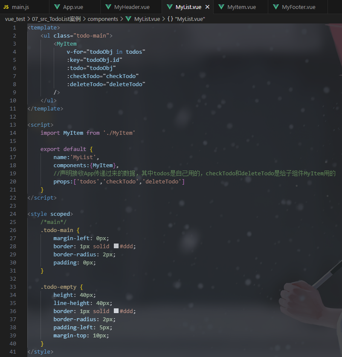This screenshot has width=342, height=357.
Task: Open color picker for #ddd on line 28
Action: (116, 246)
